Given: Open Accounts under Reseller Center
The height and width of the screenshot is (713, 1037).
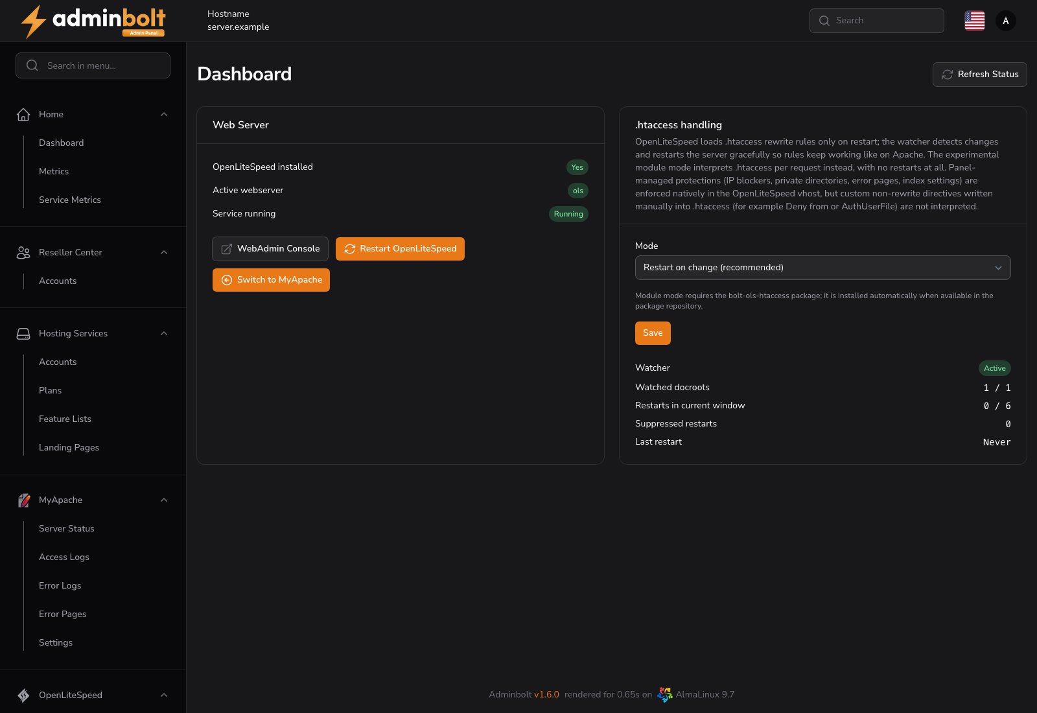Looking at the screenshot, I should (x=58, y=281).
